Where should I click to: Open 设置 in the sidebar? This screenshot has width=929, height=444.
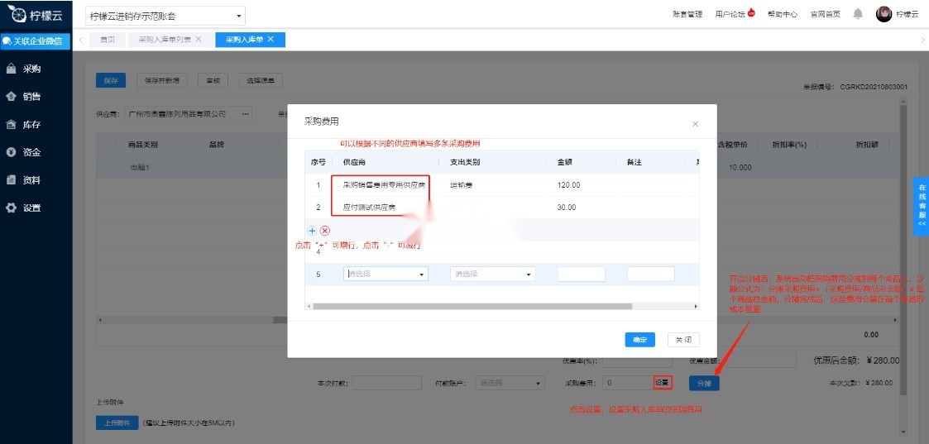[31, 208]
